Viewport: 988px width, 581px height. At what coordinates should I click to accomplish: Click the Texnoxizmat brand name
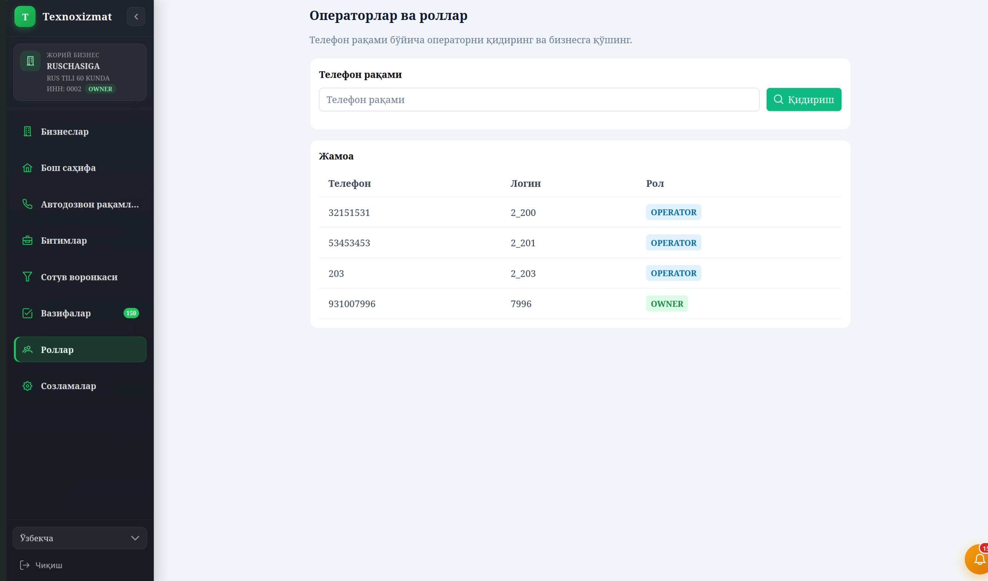coord(77,16)
